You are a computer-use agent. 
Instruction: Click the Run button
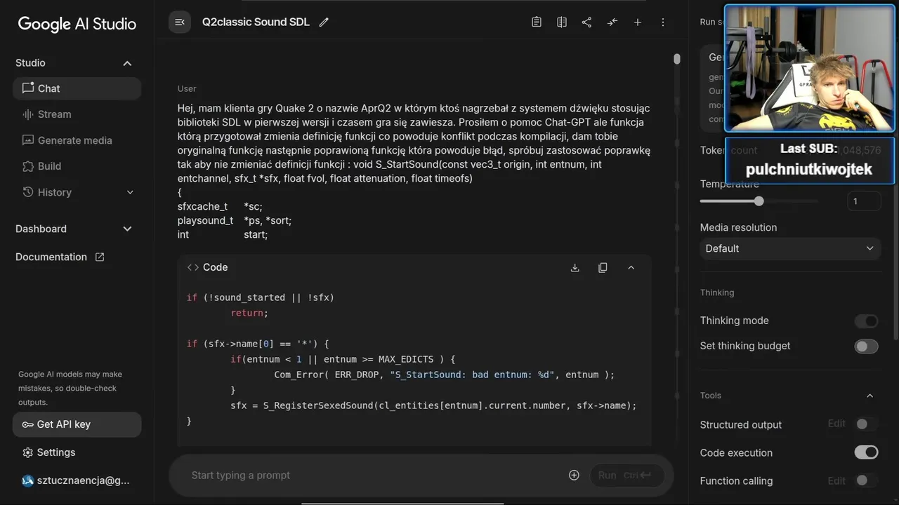coord(626,475)
